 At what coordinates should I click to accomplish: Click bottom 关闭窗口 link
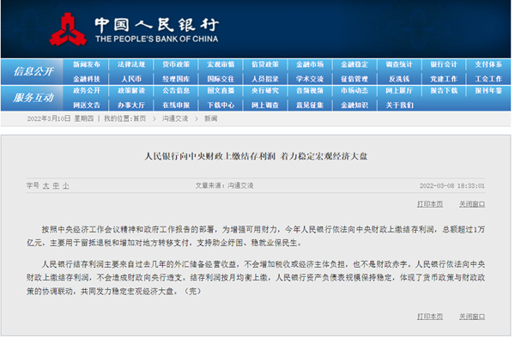click(x=472, y=317)
